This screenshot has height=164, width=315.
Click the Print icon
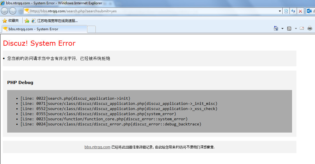(310, 29)
